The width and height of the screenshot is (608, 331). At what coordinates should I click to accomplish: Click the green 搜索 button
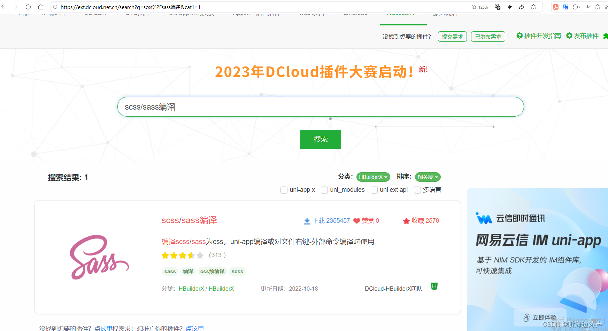point(321,139)
